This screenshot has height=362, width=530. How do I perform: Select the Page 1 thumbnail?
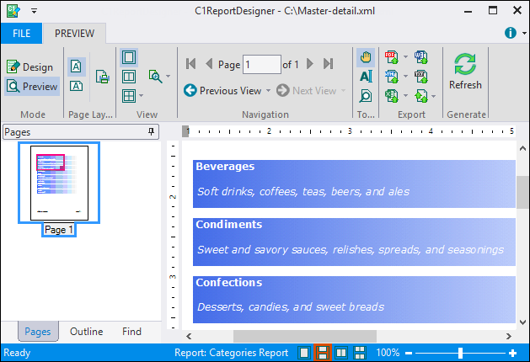(x=59, y=182)
